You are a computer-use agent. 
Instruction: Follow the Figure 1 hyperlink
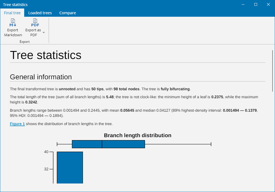[x=17, y=124]
